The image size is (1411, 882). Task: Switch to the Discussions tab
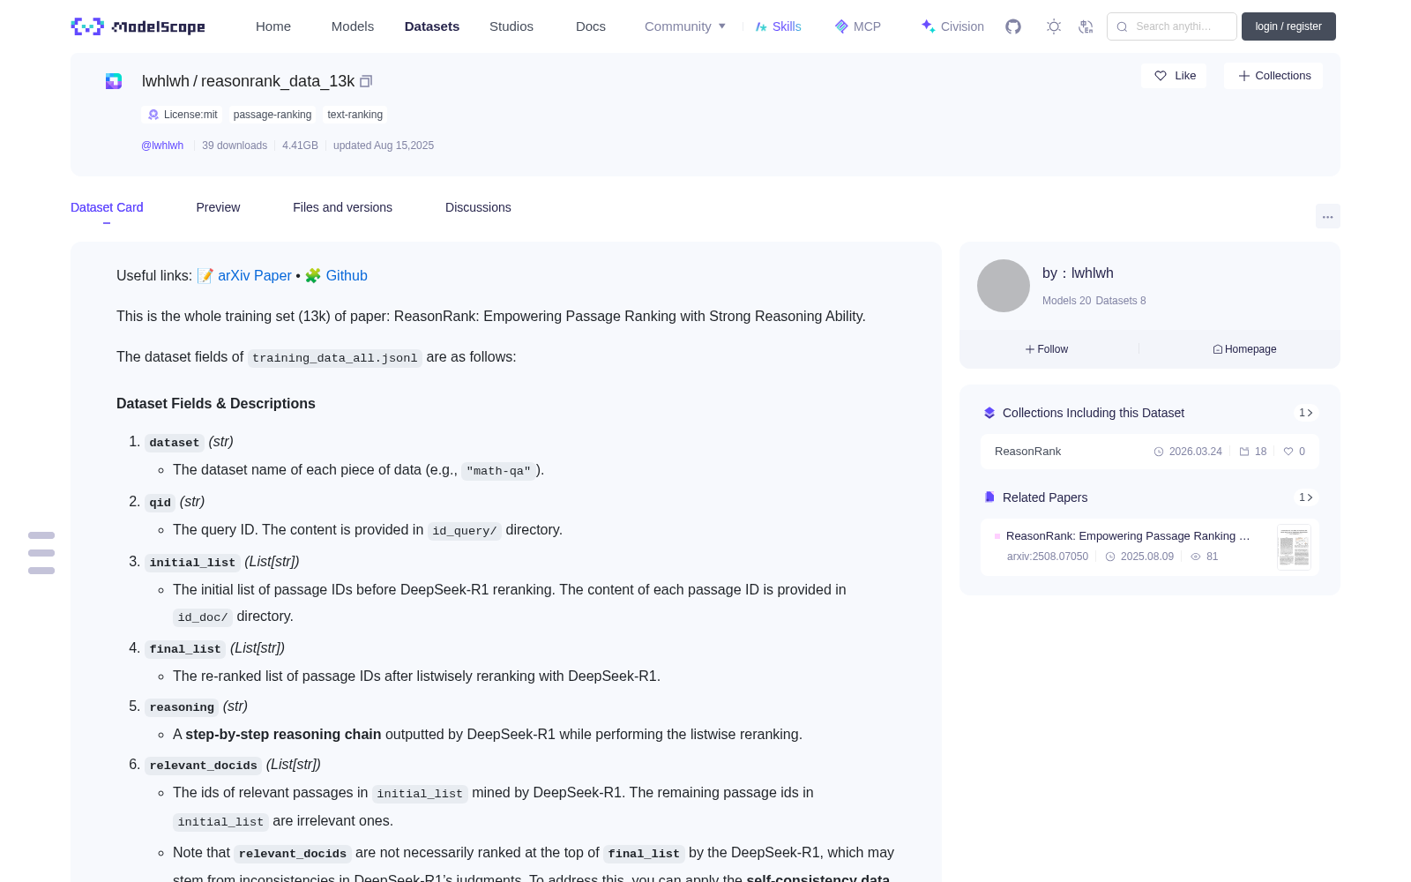pos(478,207)
